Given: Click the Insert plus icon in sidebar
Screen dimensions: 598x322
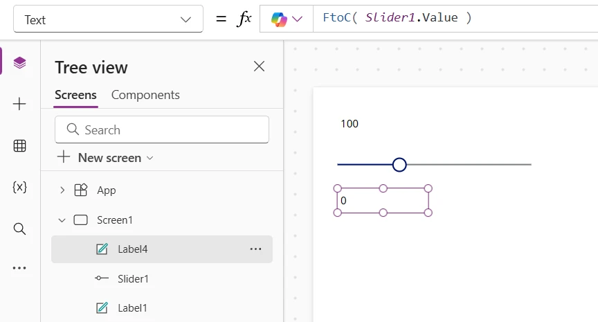Looking at the screenshot, I should 19,104.
